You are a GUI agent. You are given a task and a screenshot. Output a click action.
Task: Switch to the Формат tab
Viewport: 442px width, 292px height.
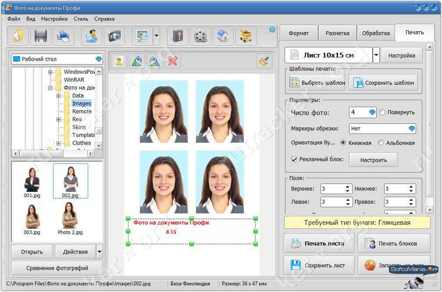(x=299, y=33)
